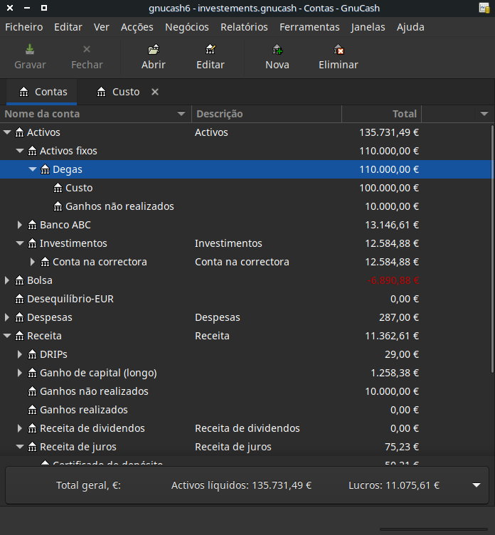Create new account with Nova icon

tap(277, 50)
